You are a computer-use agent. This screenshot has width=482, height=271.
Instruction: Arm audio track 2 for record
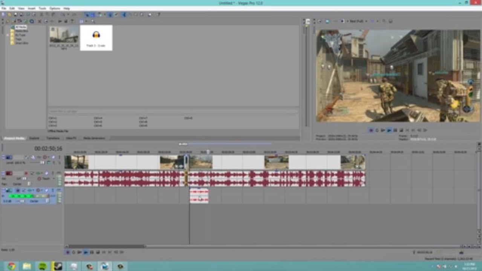pyautogui.click(x=26, y=173)
